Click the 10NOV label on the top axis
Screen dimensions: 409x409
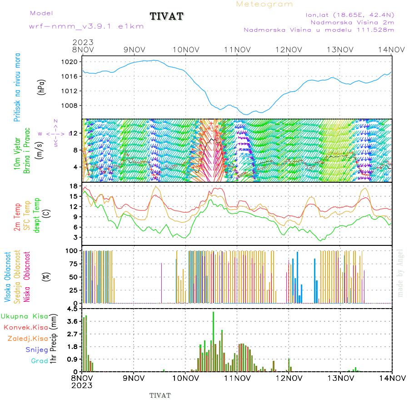[x=186, y=50]
